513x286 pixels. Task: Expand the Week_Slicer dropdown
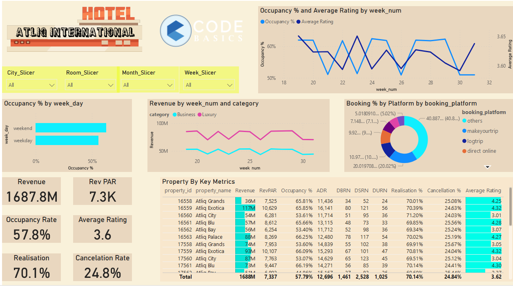click(230, 85)
